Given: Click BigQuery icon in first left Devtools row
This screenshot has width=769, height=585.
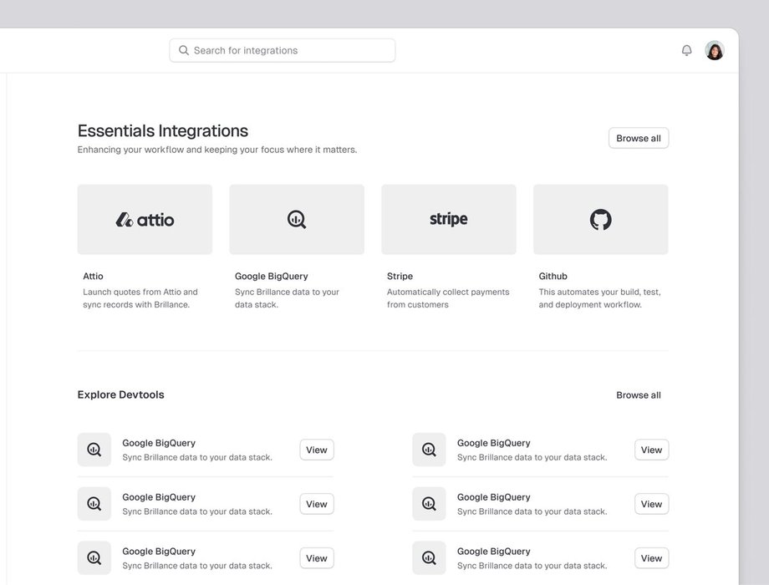Looking at the screenshot, I should [94, 450].
